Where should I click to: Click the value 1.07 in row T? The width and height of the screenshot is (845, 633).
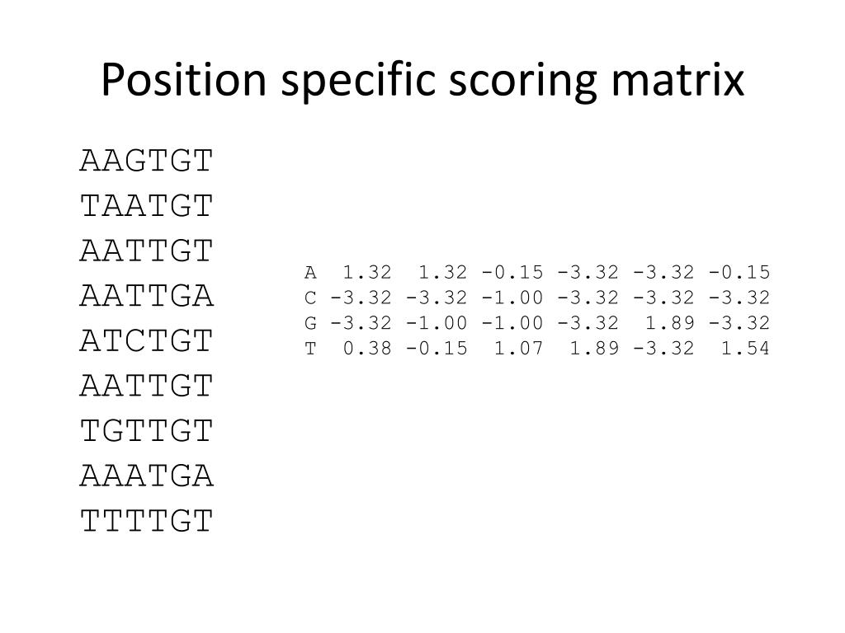[519, 349]
